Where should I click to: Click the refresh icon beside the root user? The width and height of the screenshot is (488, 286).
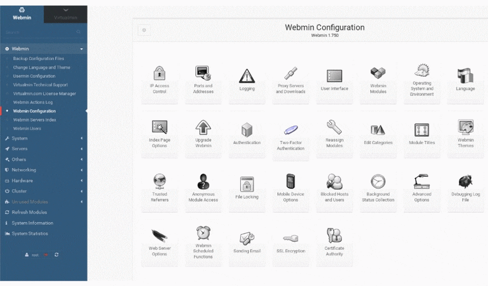pyautogui.click(x=56, y=255)
